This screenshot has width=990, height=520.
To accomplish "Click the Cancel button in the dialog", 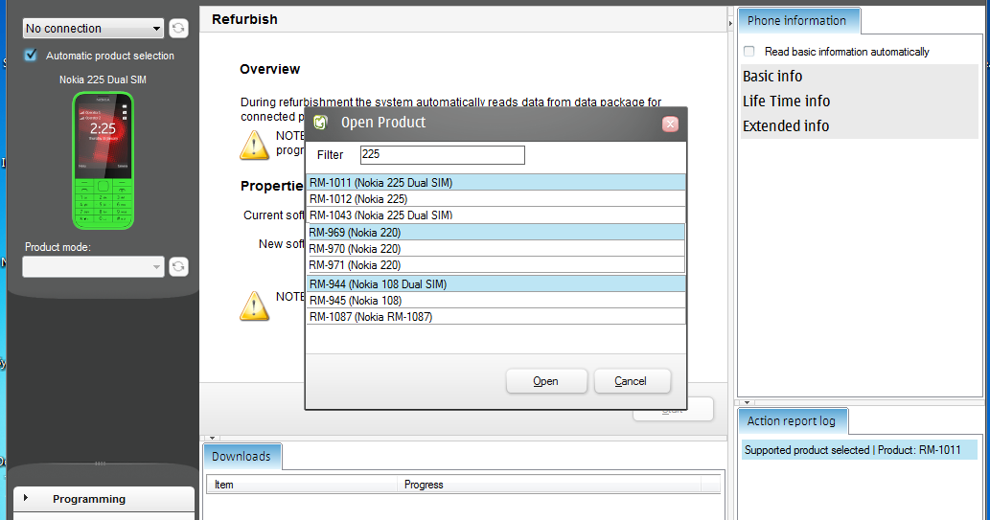I will [632, 381].
